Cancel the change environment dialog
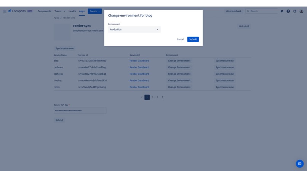Image resolution: width=307 pixels, height=171 pixels. pyautogui.click(x=180, y=39)
